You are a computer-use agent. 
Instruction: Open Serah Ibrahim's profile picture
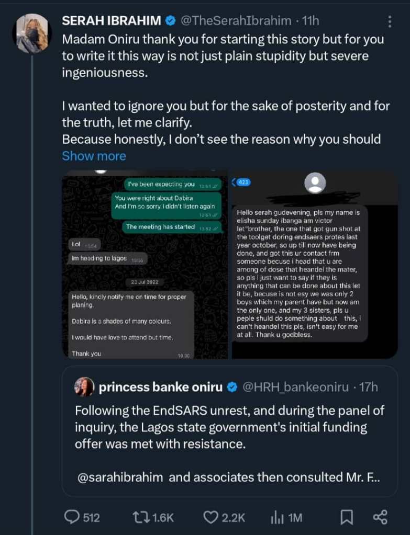31,32
